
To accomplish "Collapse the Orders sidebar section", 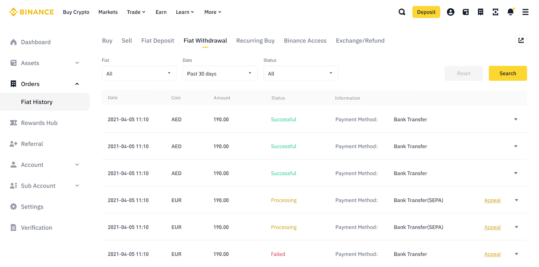I will (x=77, y=84).
